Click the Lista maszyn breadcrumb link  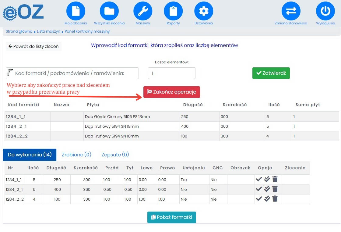[48, 31]
